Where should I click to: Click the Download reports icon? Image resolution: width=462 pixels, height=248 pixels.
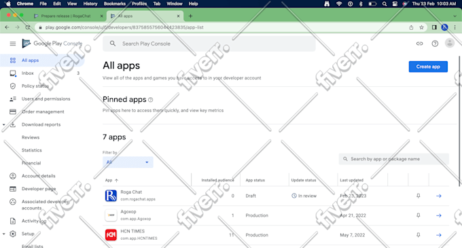click(13, 124)
